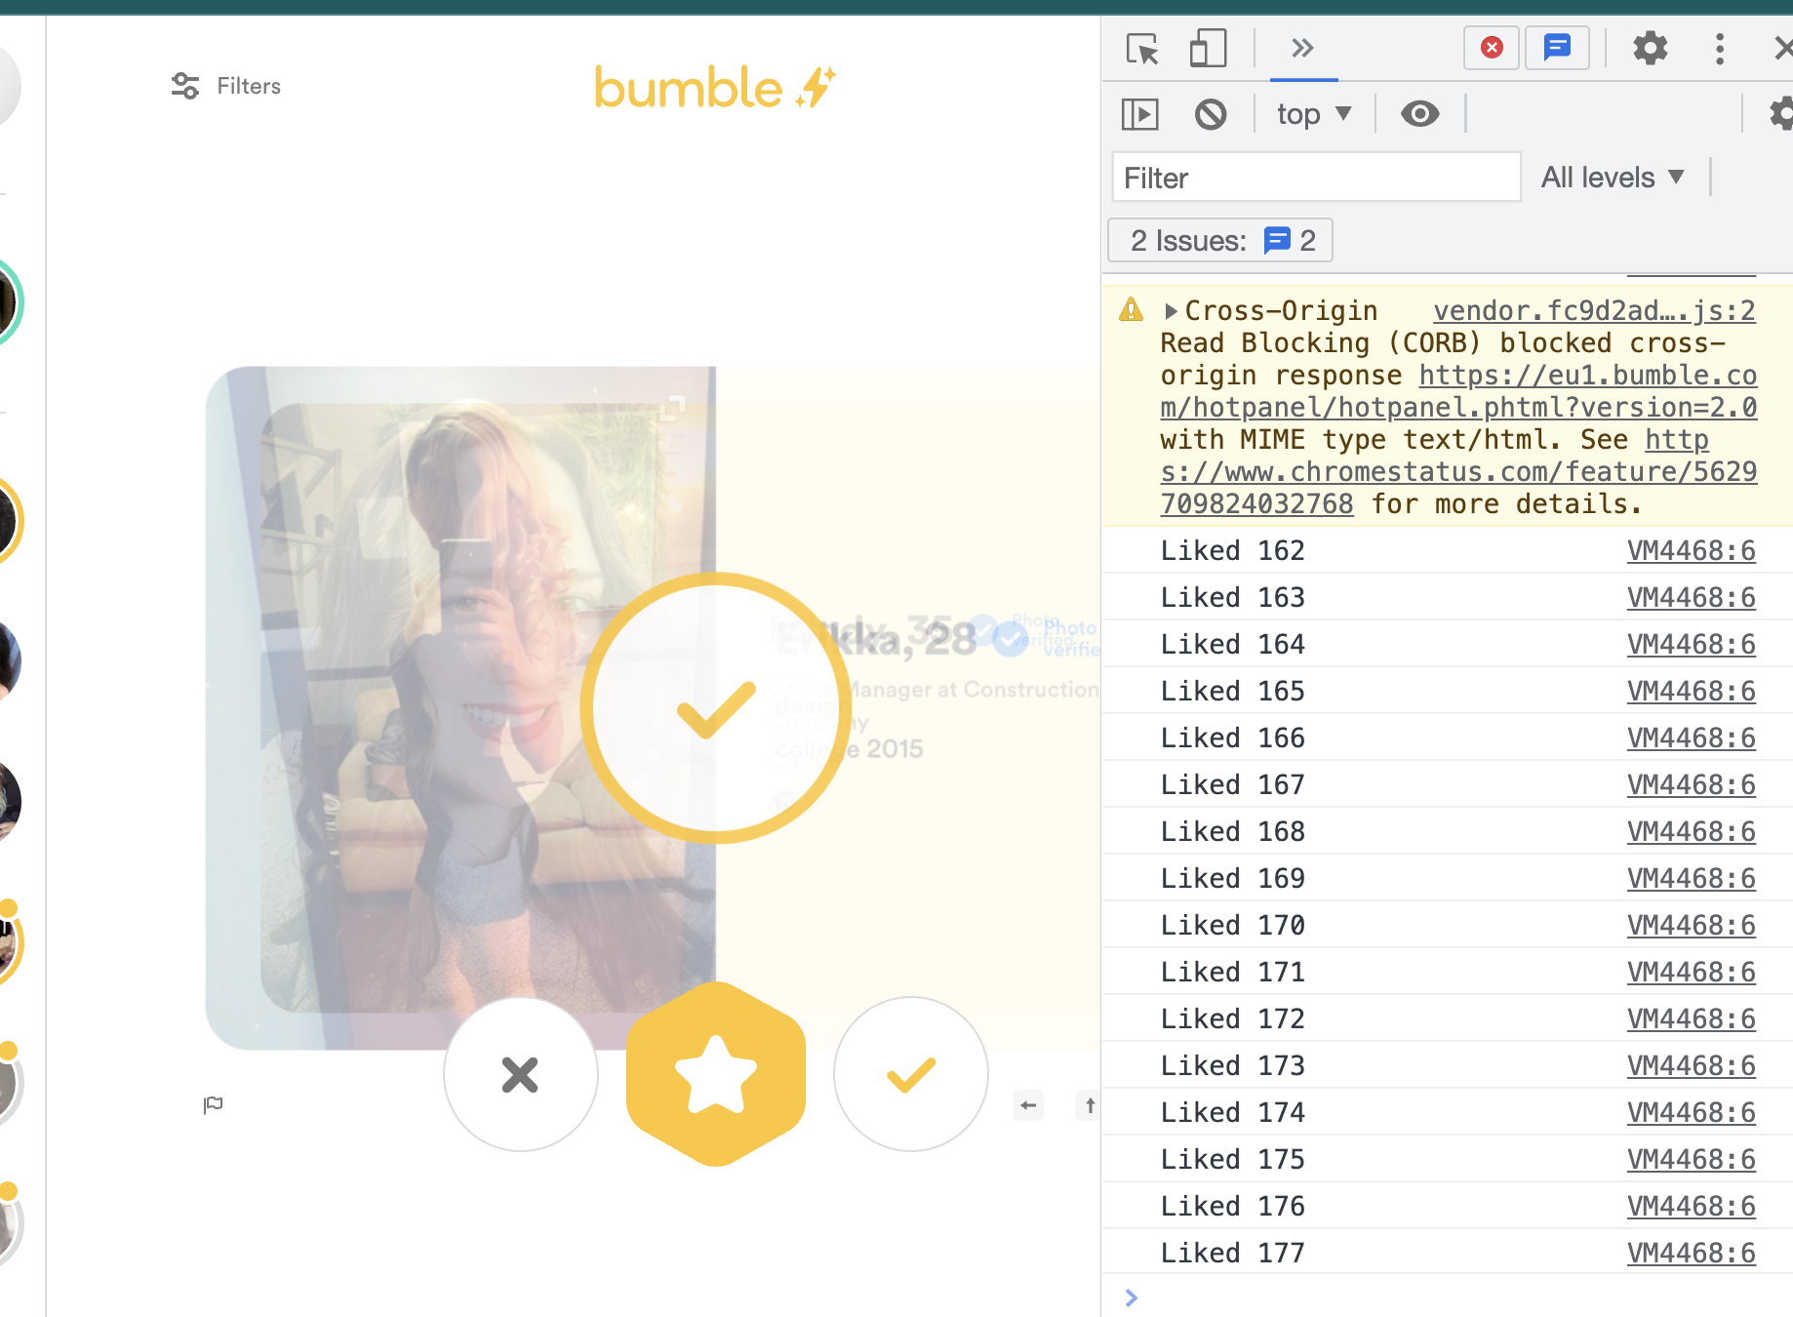Expand more DevTools tabs chevron
1793x1317 pixels.
pyautogui.click(x=1302, y=48)
